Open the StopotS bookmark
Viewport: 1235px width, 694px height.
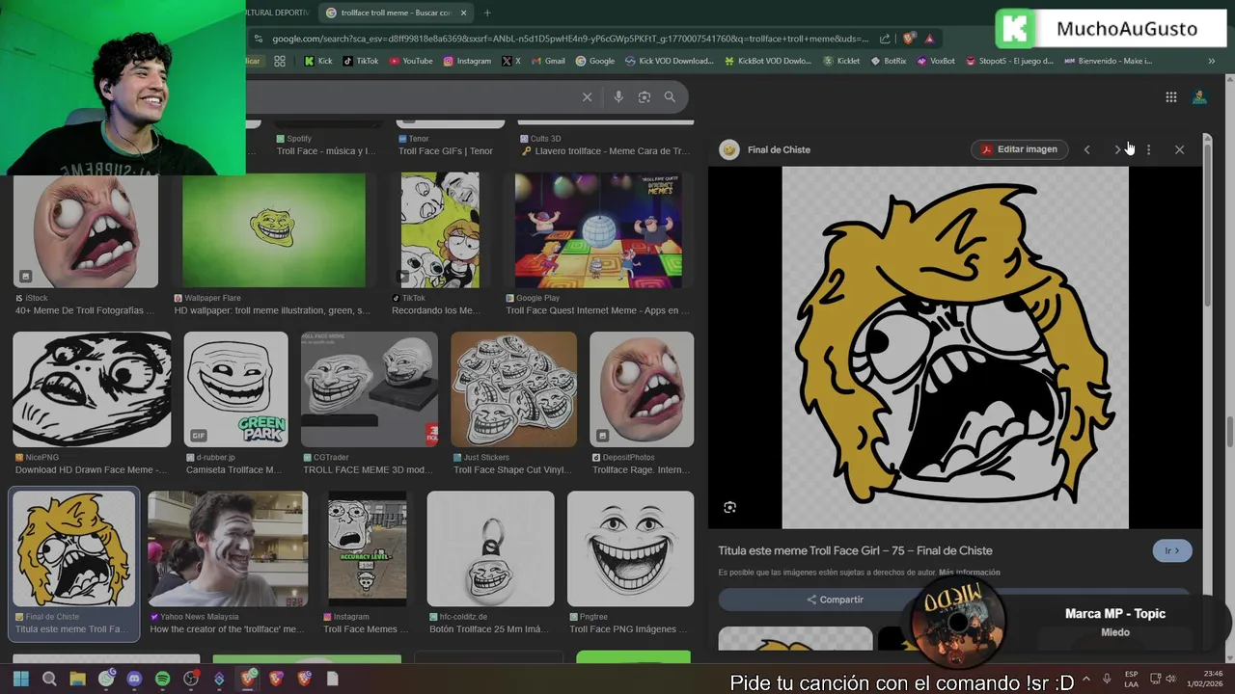1009,61
